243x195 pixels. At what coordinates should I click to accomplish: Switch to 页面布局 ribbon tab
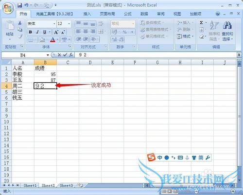pyautogui.click(x=107, y=14)
